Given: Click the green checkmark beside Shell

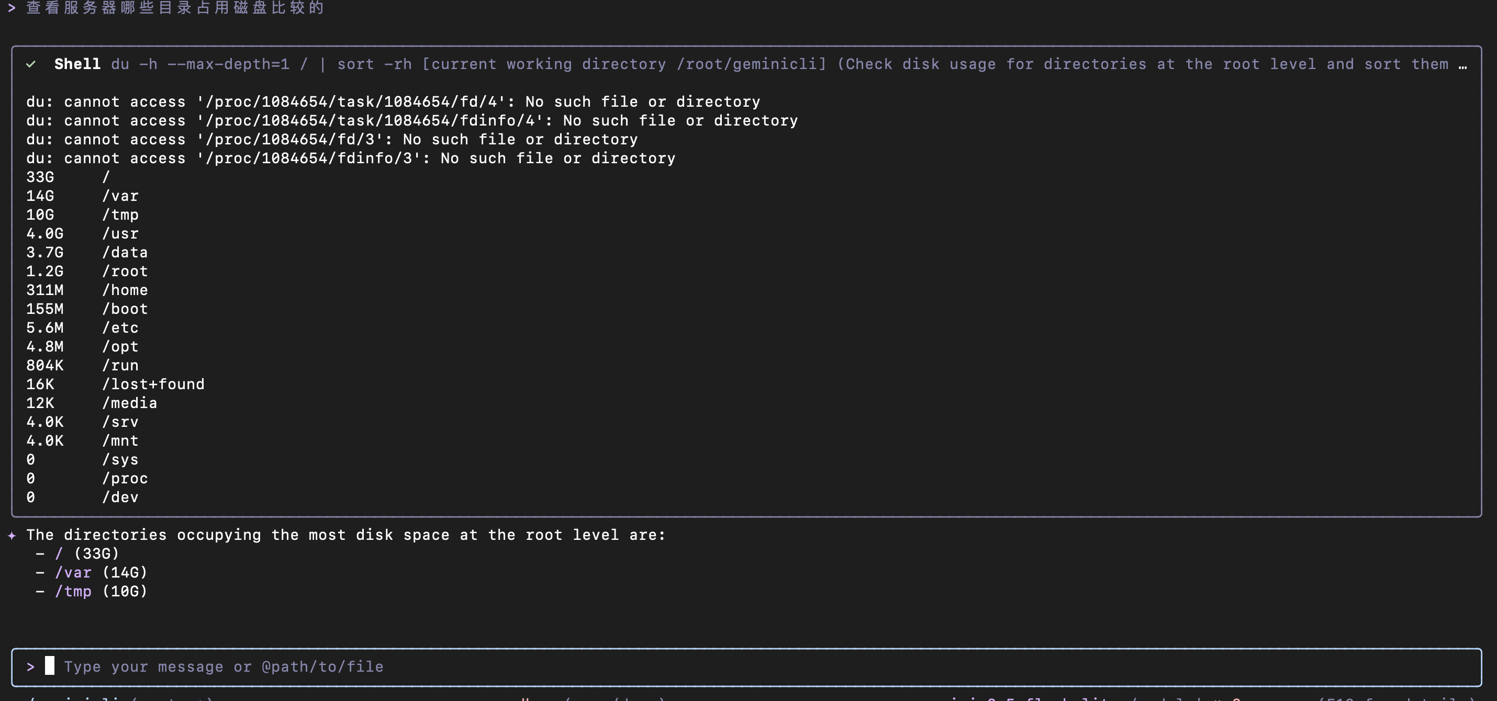Looking at the screenshot, I should tap(31, 64).
